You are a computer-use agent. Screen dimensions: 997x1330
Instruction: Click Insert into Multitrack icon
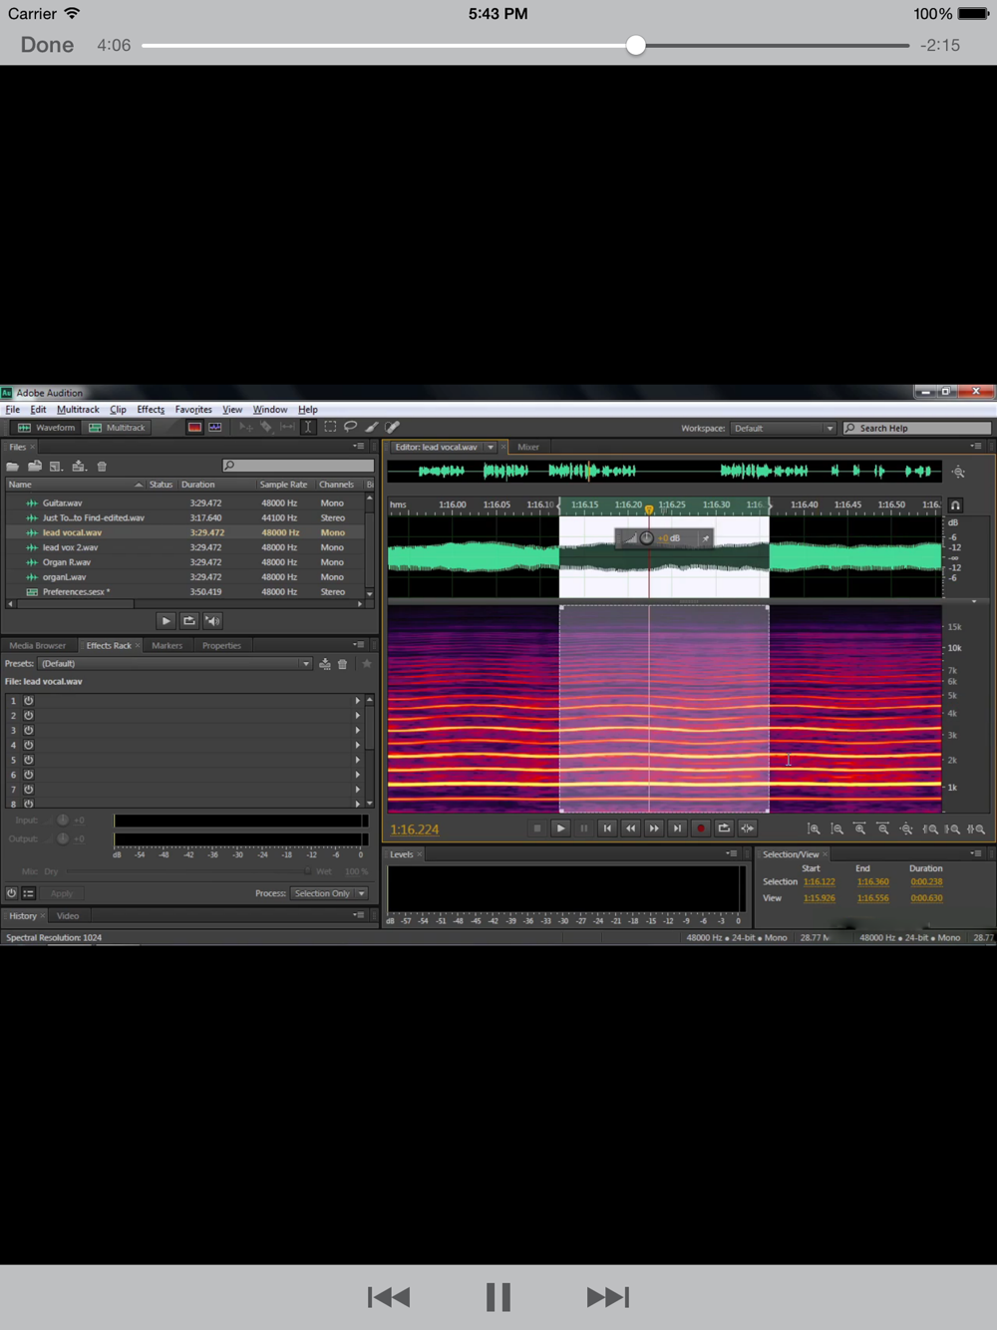pyautogui.click(x=79, y=467)
